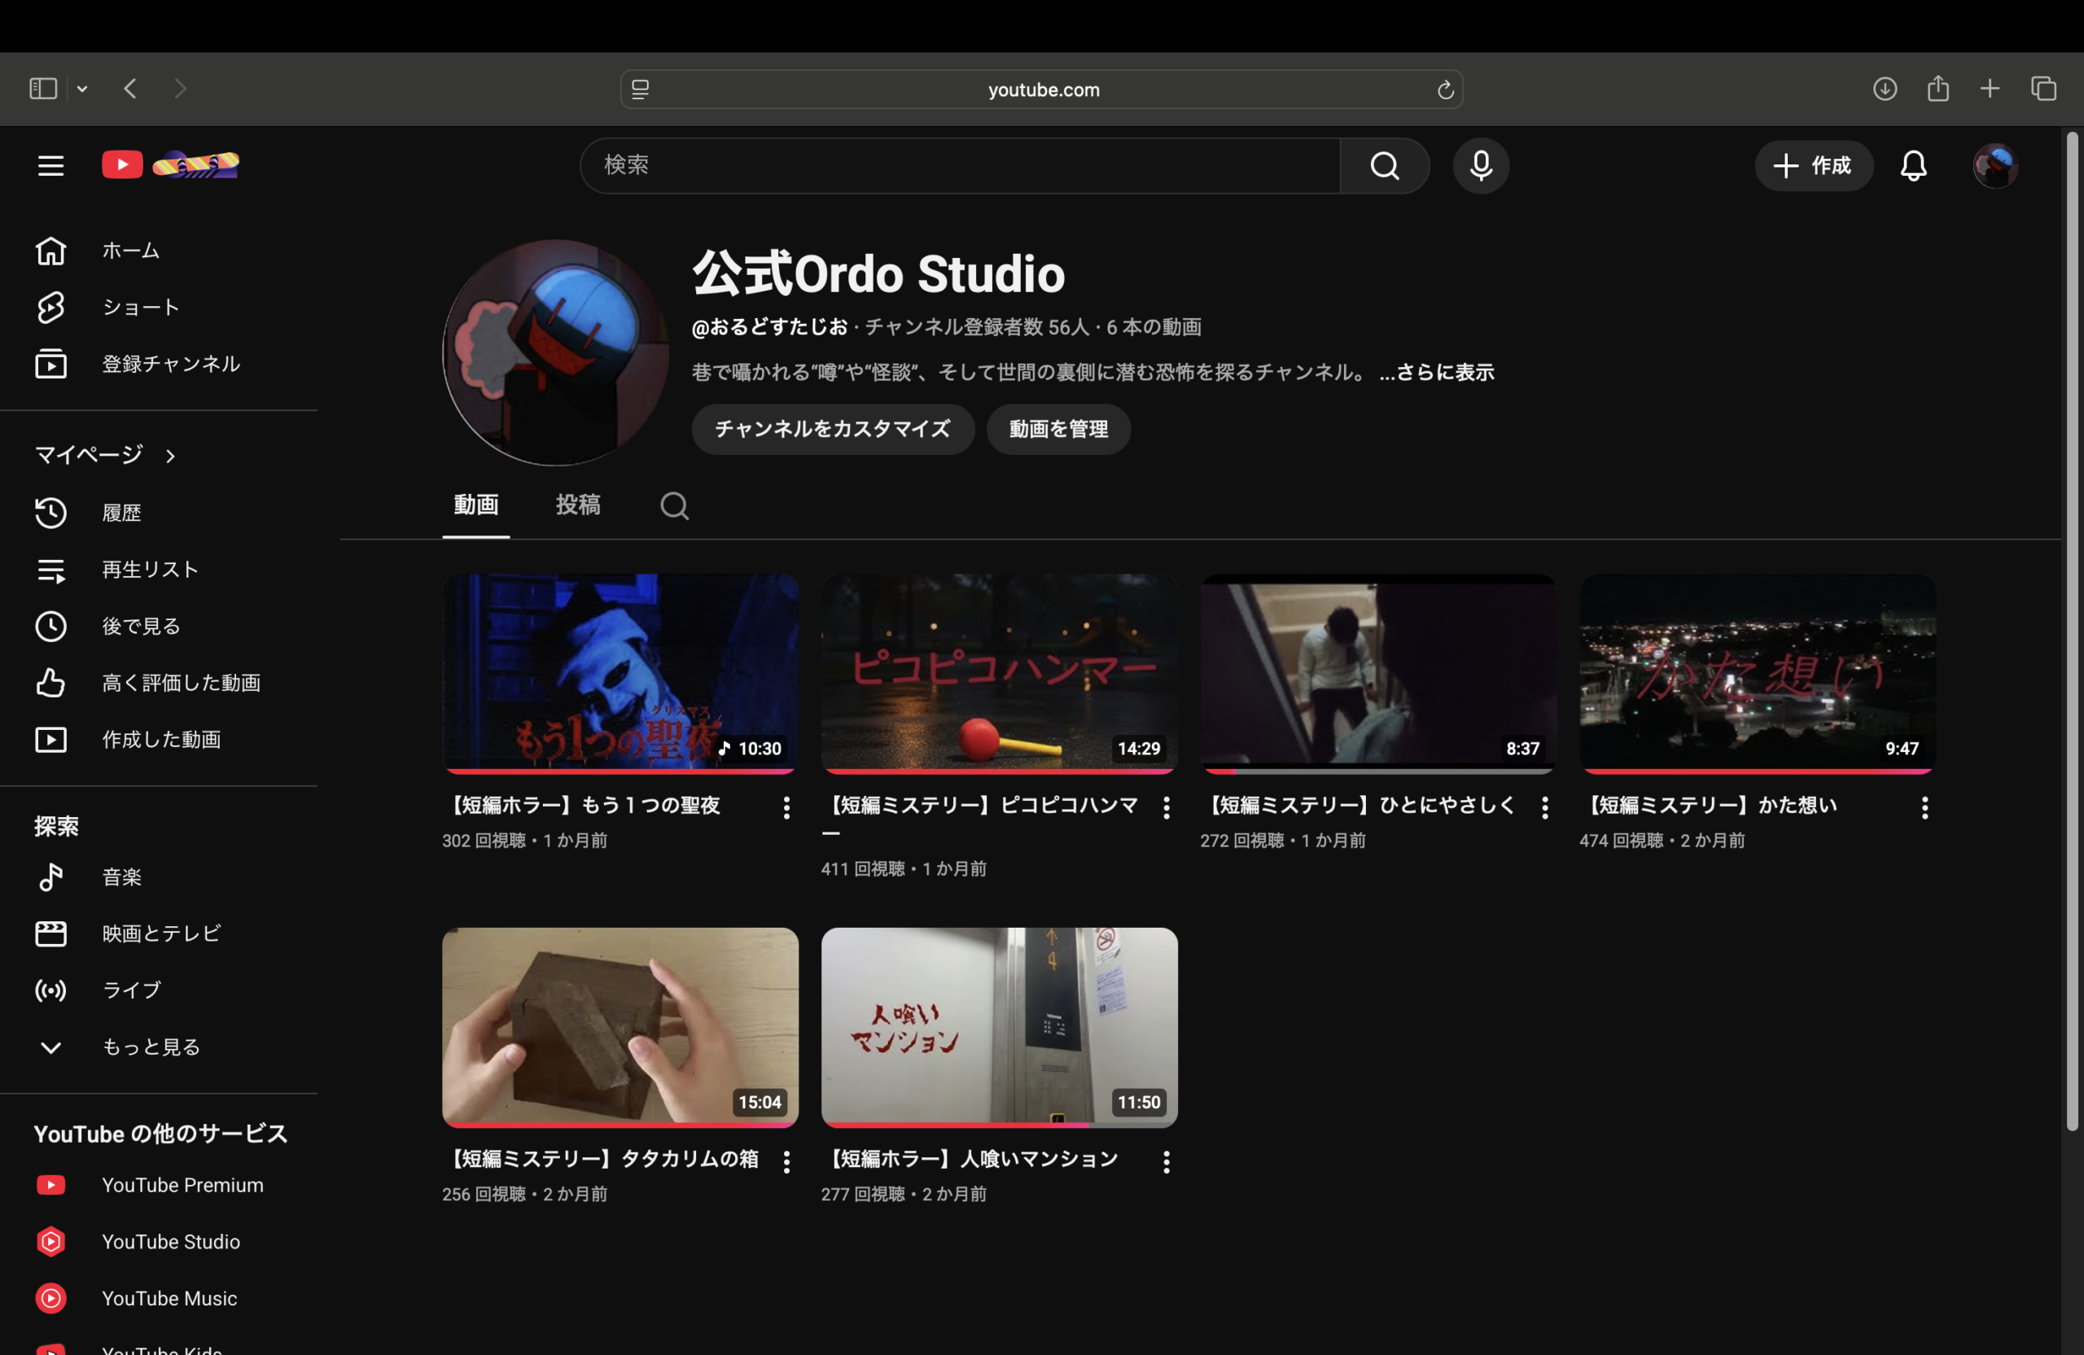This screenshot has width=2084, height=1355.
Task: Open options menu for かた想い video
Action: 1924,807
